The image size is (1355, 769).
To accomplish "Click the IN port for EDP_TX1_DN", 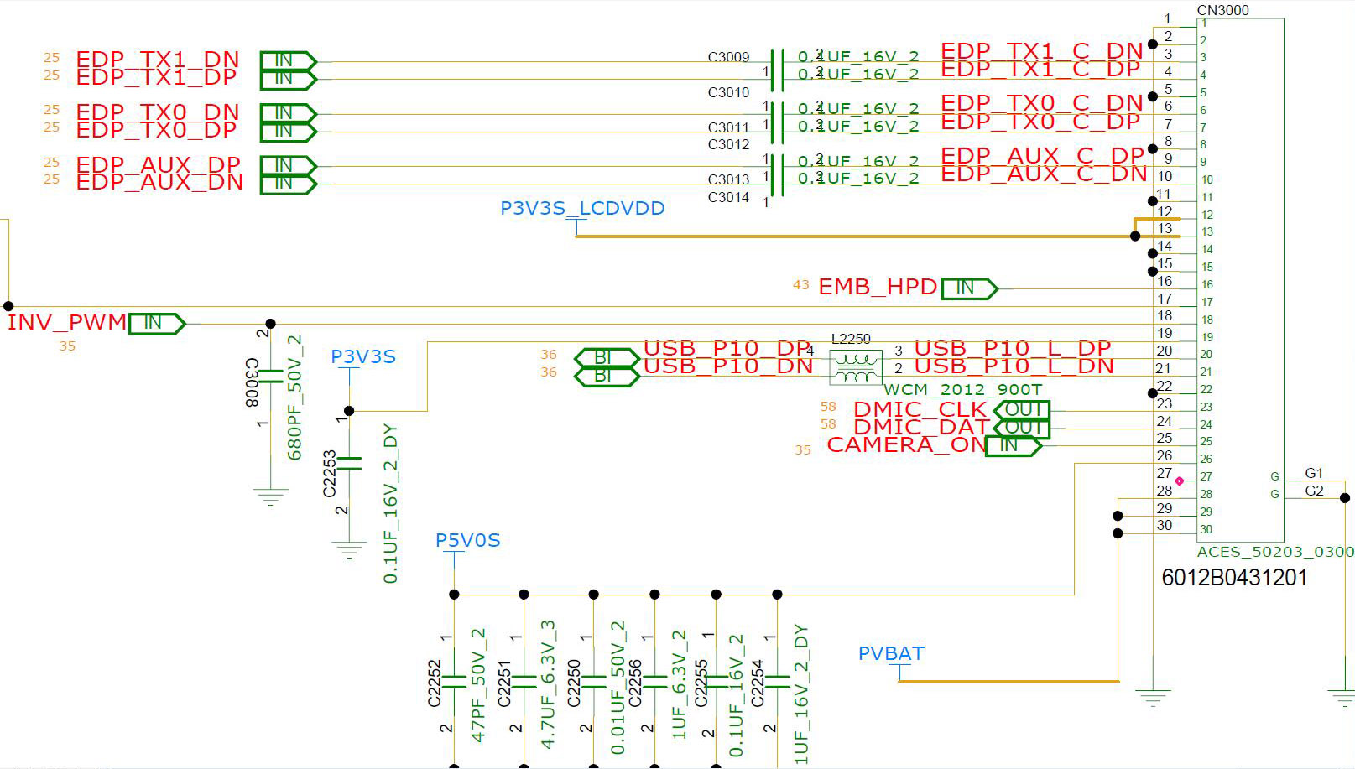I will [288, 61].
